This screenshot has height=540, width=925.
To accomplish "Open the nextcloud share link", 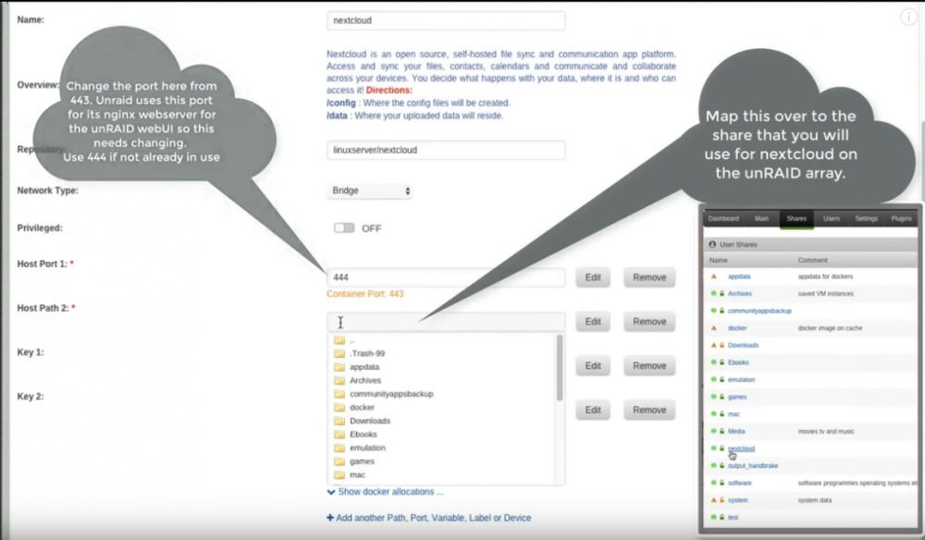I will tap(741, 448).
